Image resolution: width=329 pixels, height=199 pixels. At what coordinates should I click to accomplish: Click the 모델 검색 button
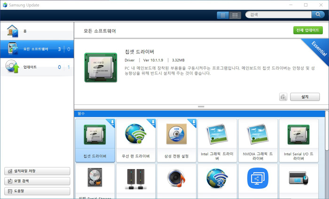(37, 181)
